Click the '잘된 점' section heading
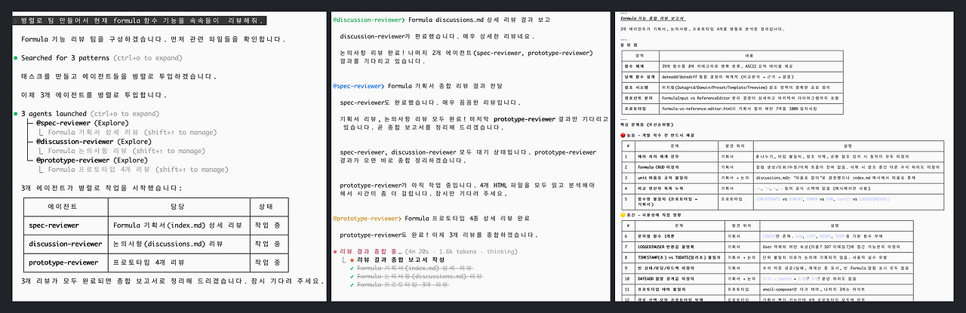This screenshot has height=313, width=966. coord(628,44)
